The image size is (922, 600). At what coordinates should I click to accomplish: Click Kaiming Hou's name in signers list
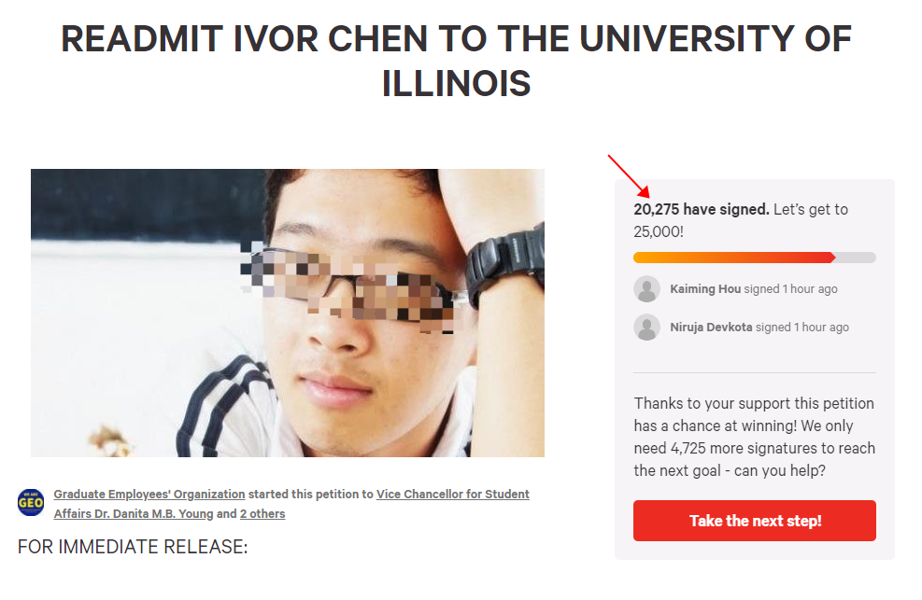point(705,289)
